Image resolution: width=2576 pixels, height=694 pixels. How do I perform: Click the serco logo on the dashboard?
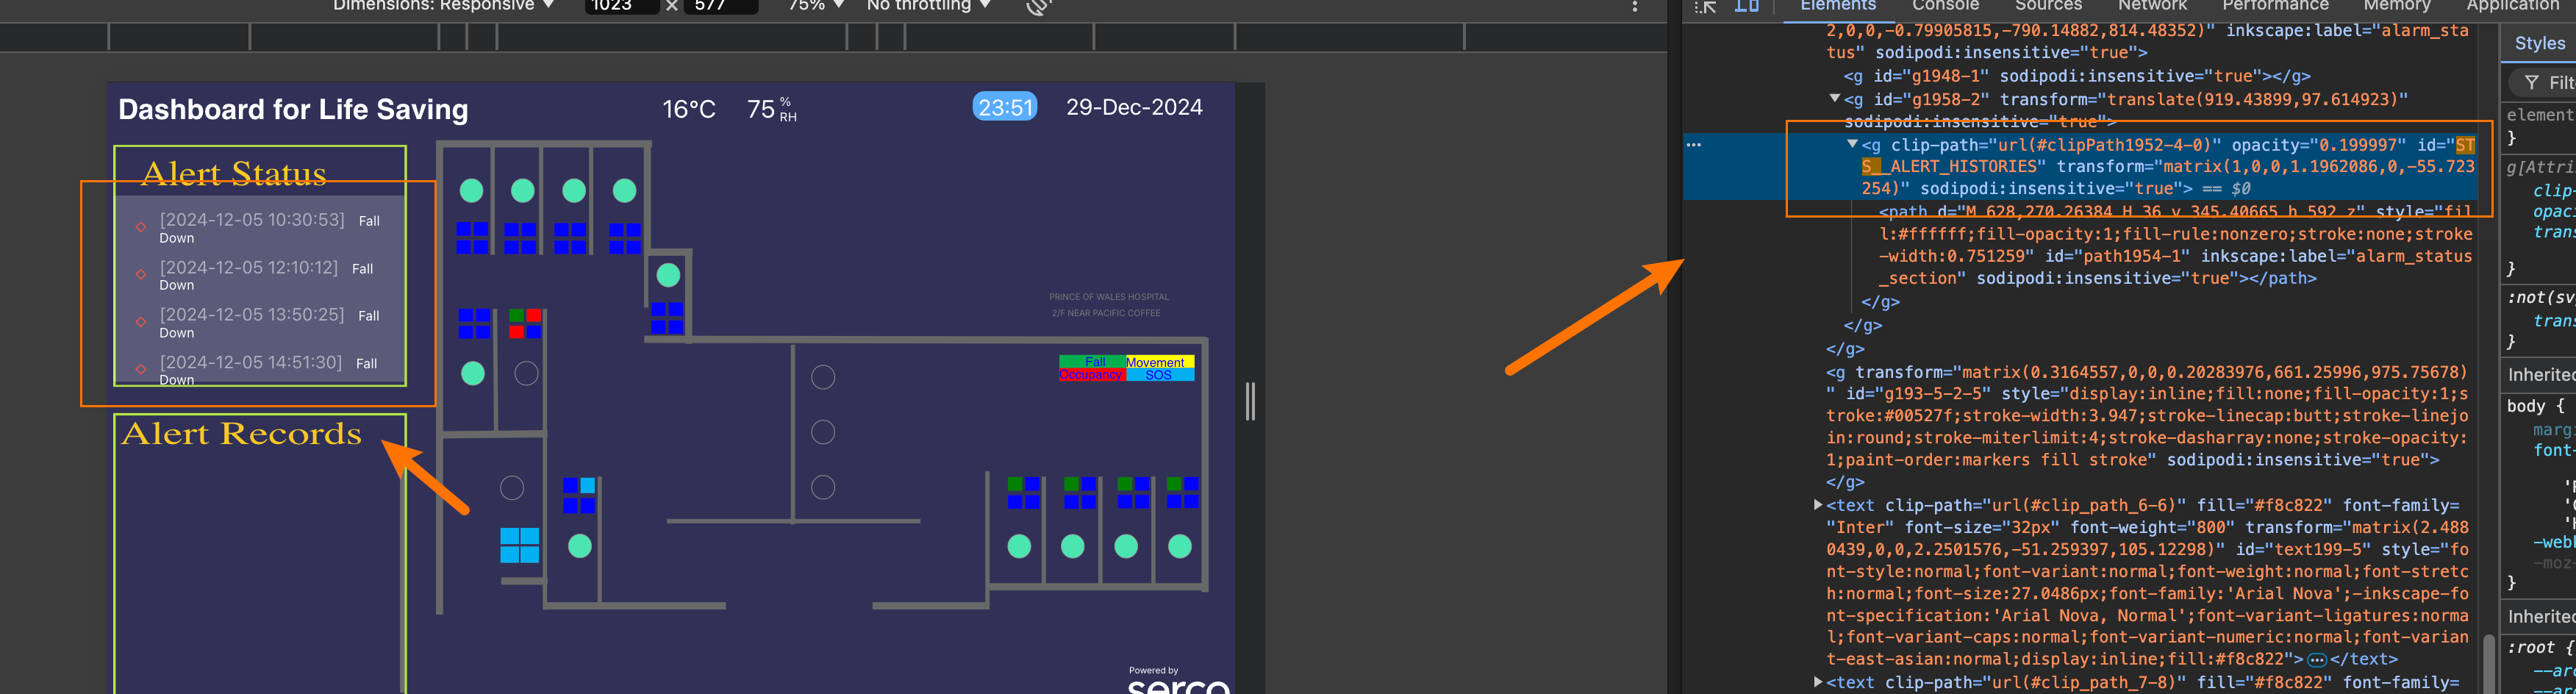[1178, 685]
